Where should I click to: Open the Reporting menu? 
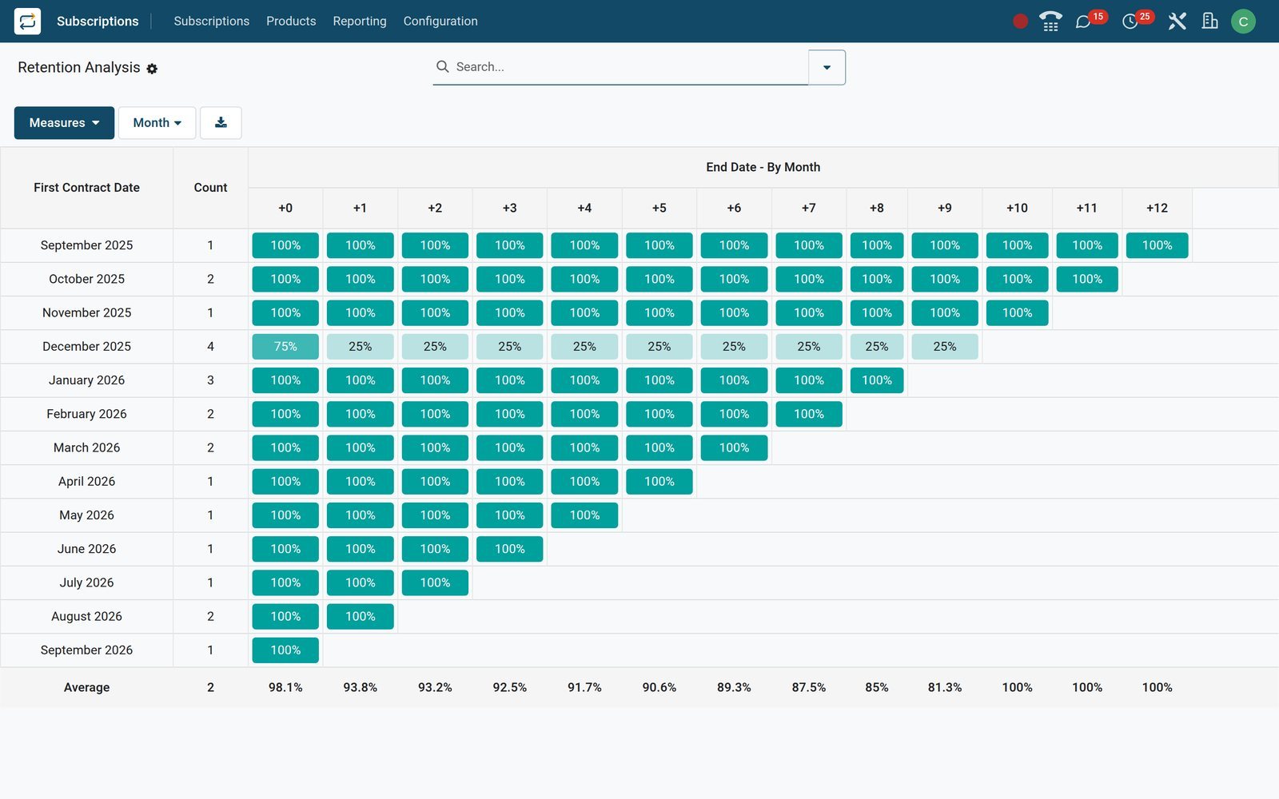[x=360, y=21]
